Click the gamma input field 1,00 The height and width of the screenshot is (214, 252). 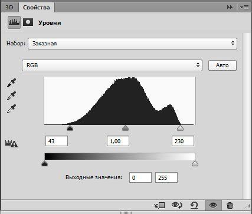tap(118, 141)
